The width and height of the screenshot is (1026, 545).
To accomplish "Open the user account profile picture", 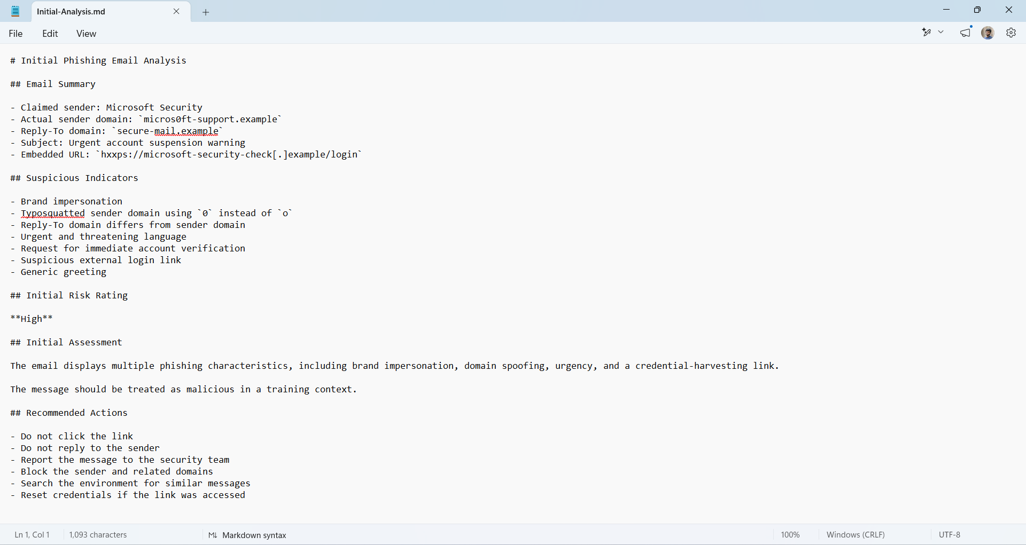I will coord(988,33).
